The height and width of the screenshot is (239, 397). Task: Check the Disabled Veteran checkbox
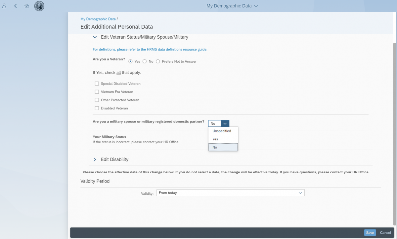pos(97,108)
